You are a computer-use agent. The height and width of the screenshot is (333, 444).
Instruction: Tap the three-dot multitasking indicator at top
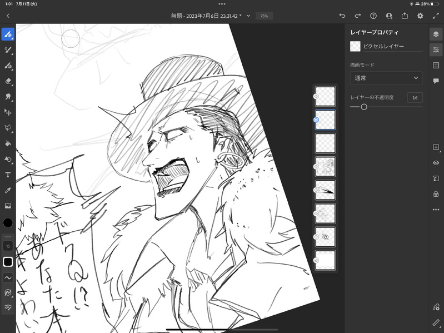[222, 4]
